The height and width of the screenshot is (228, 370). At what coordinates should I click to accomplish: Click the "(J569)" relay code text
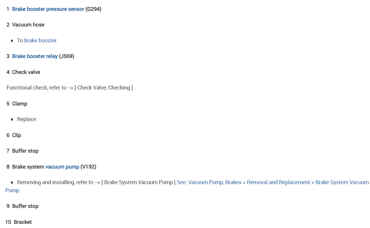click(x=66, y=56)
